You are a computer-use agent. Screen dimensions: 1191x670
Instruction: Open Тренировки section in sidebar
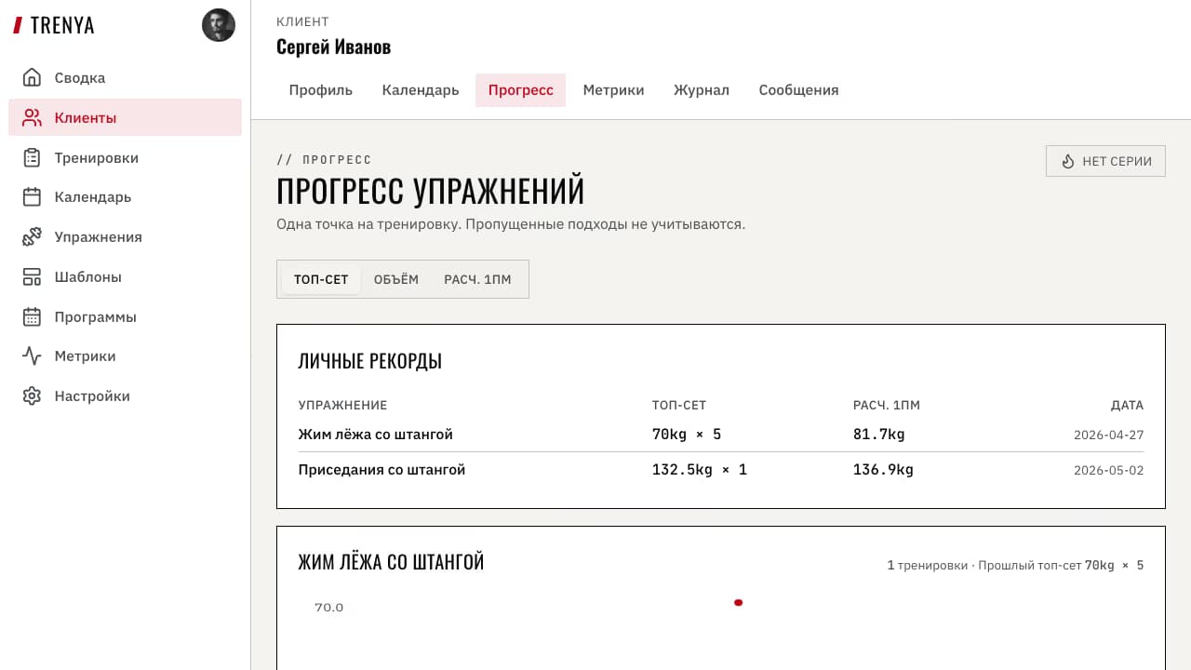[x=125, y=157]
